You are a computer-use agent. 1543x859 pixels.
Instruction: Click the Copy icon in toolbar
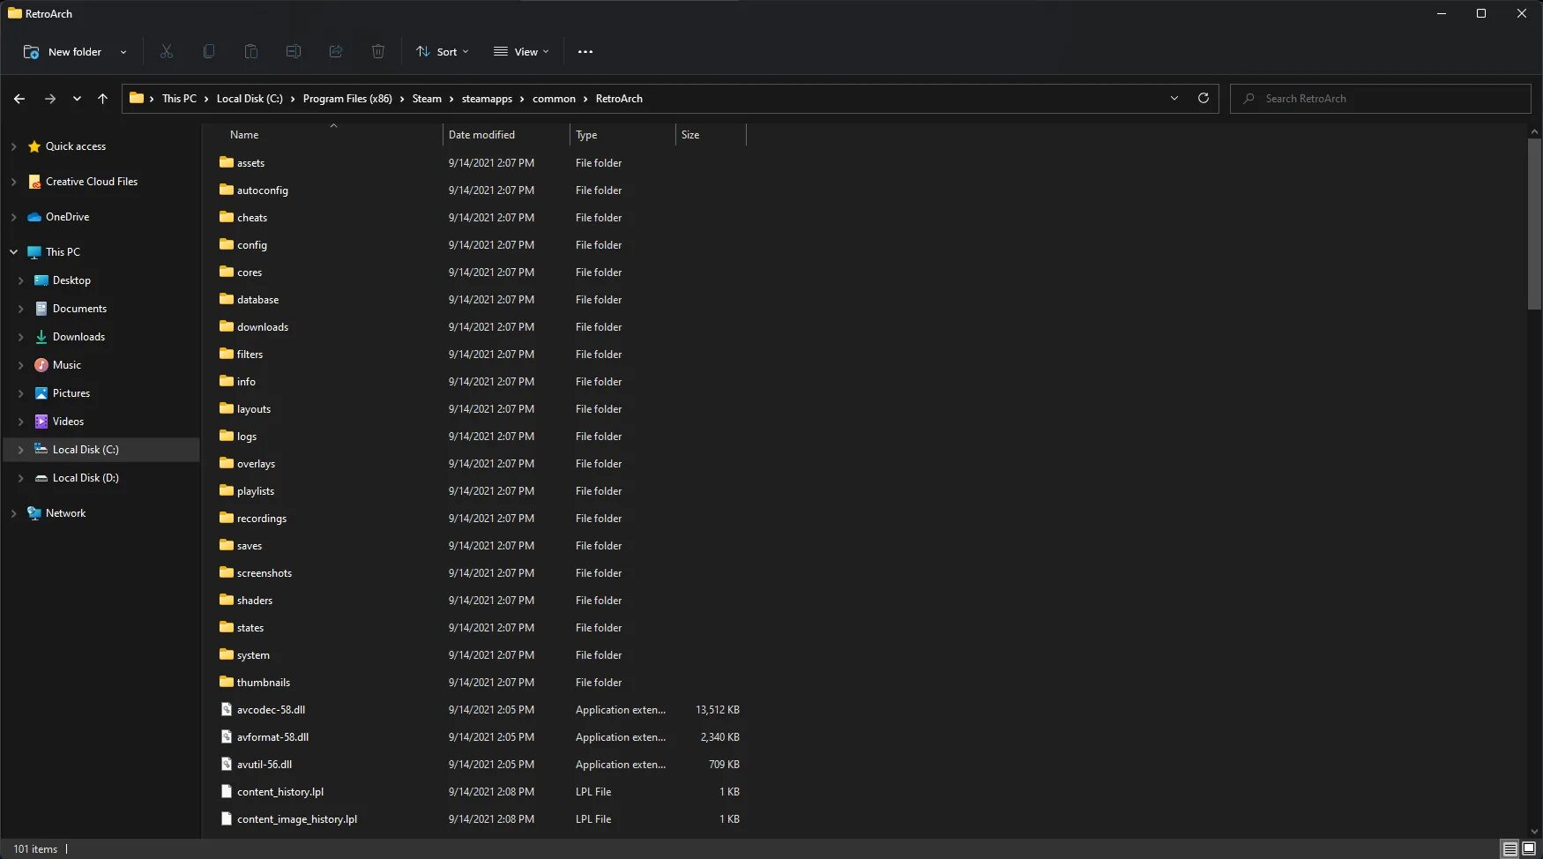pos(209,51)
